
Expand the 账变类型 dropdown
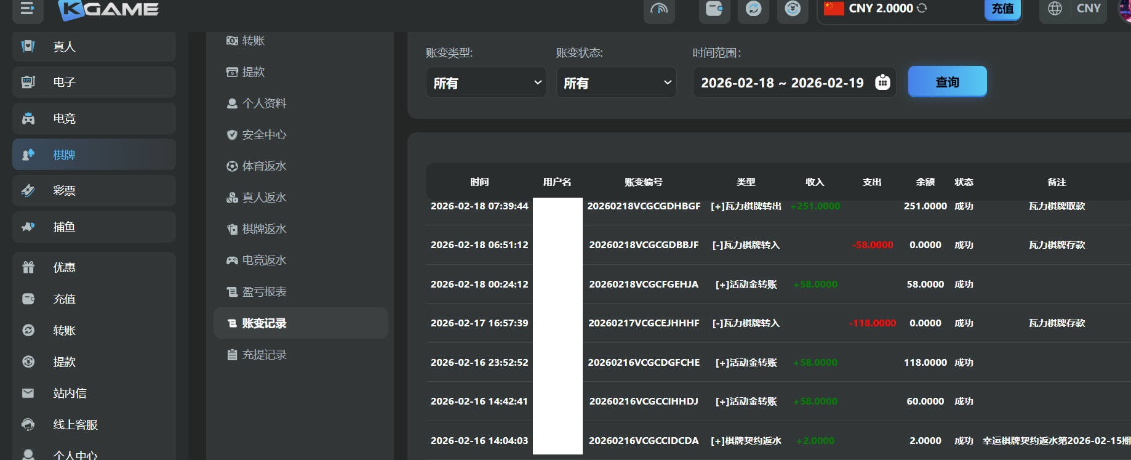coord(486,83)
